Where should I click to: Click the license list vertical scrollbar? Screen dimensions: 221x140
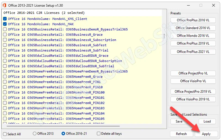164,36
